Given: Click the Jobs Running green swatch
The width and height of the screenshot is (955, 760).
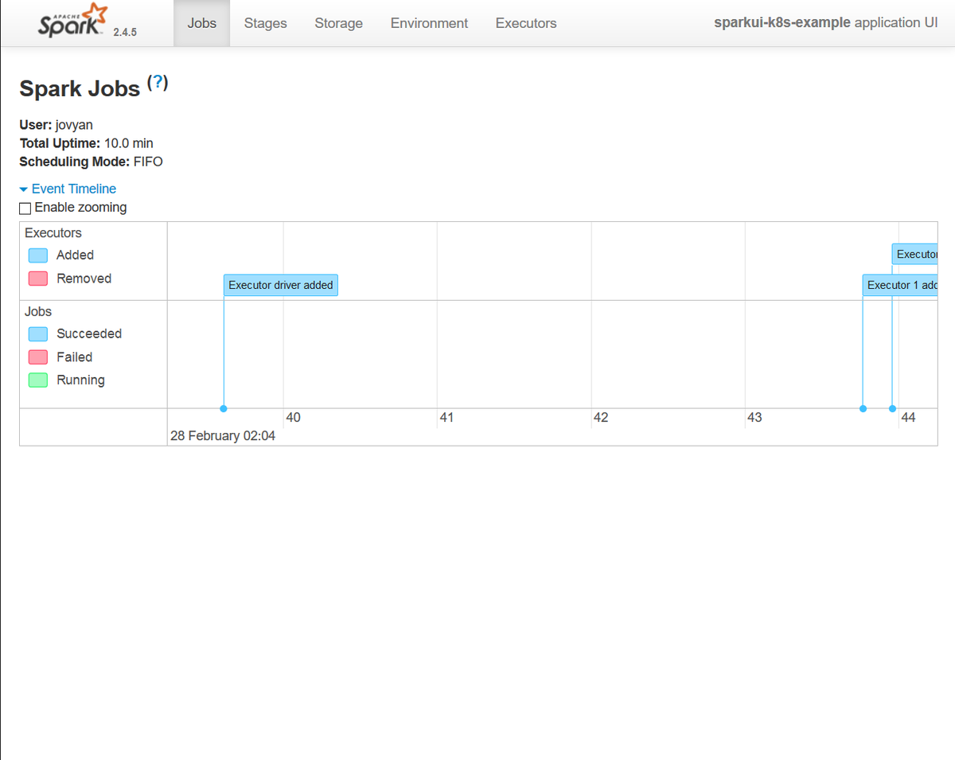Looking at the screenshot, I should [x=37, y=380].
